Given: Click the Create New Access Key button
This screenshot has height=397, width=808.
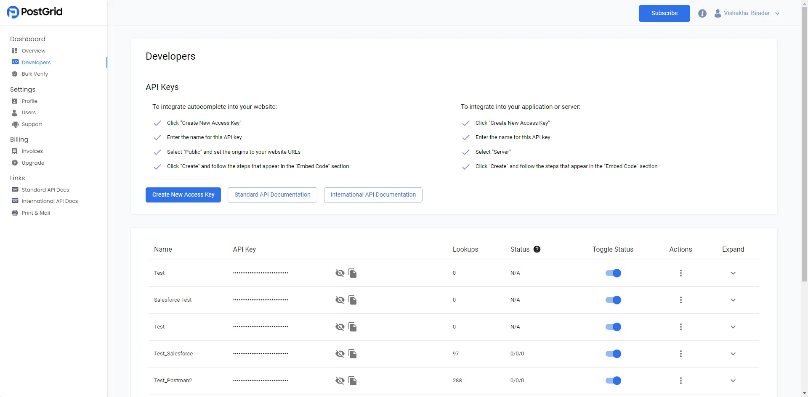Looking at the screenshot, I should pos(183,195).
